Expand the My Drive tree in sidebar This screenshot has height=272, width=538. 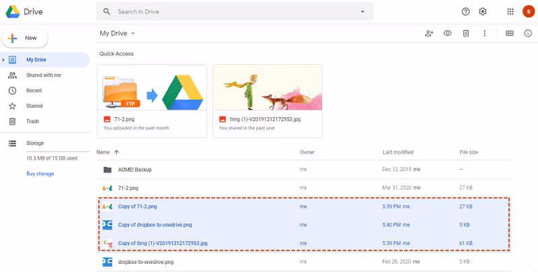pyautogui.click(x=3, y=60)
